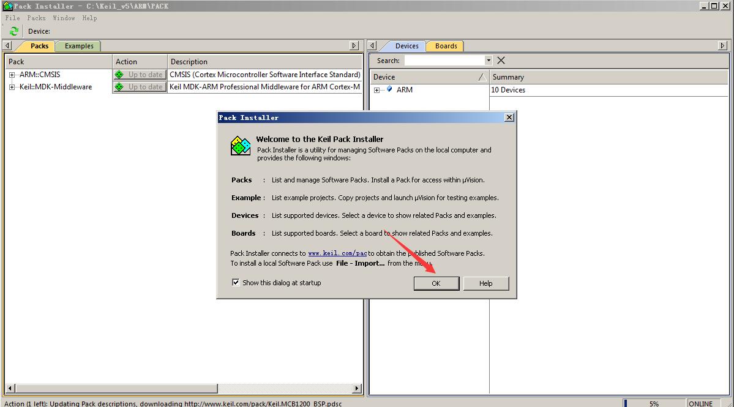
Task: Click the Pack column header
Action: 59,62
